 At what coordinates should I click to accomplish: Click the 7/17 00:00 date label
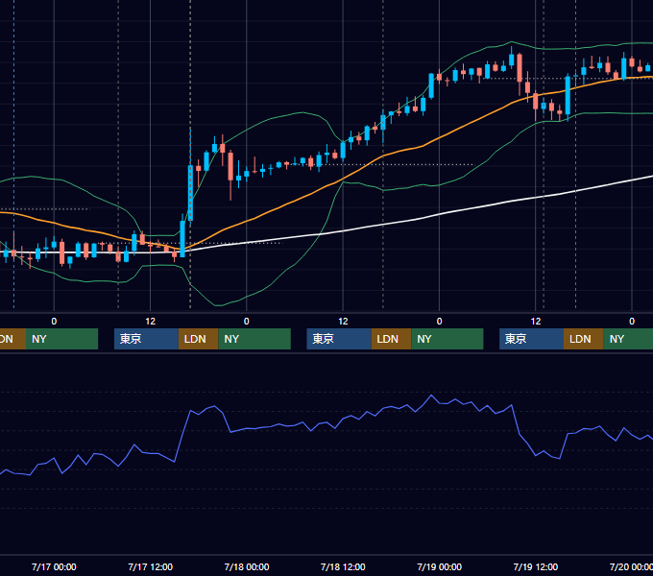(x=54, y=566)
